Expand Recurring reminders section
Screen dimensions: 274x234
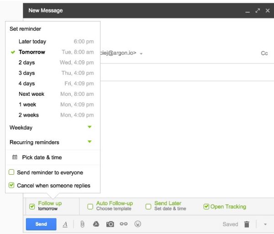[90, 142]
